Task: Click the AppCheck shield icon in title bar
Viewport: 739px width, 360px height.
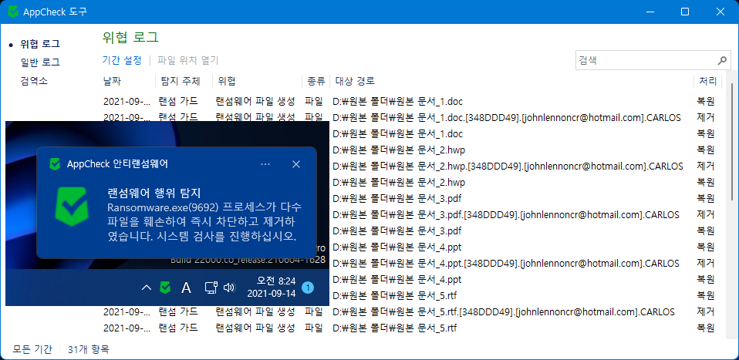Action: [13, 12]
